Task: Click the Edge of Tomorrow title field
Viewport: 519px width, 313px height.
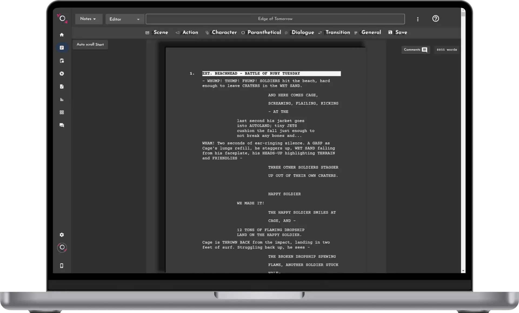Action: tap(275, 19)
